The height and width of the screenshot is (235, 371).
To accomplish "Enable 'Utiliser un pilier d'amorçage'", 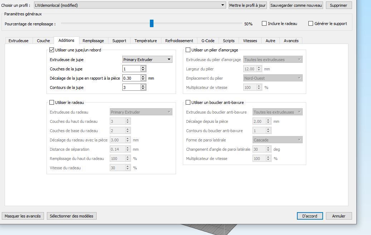I will (x=188, y=50).
